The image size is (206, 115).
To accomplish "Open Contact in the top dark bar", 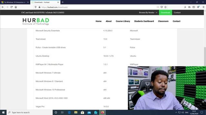I will click(x=177, y=12).
